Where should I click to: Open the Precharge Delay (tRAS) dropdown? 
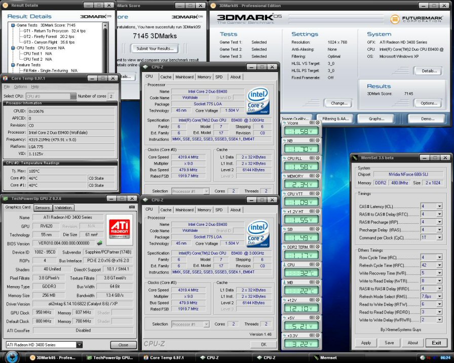tap(439, 230)
